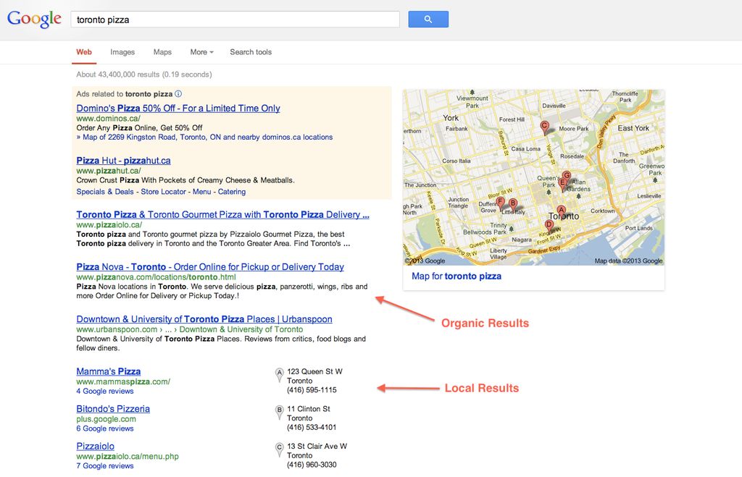Open the Domino's Pizza 50% Off ad
742x477 pixels.
[x=178, y=109]
